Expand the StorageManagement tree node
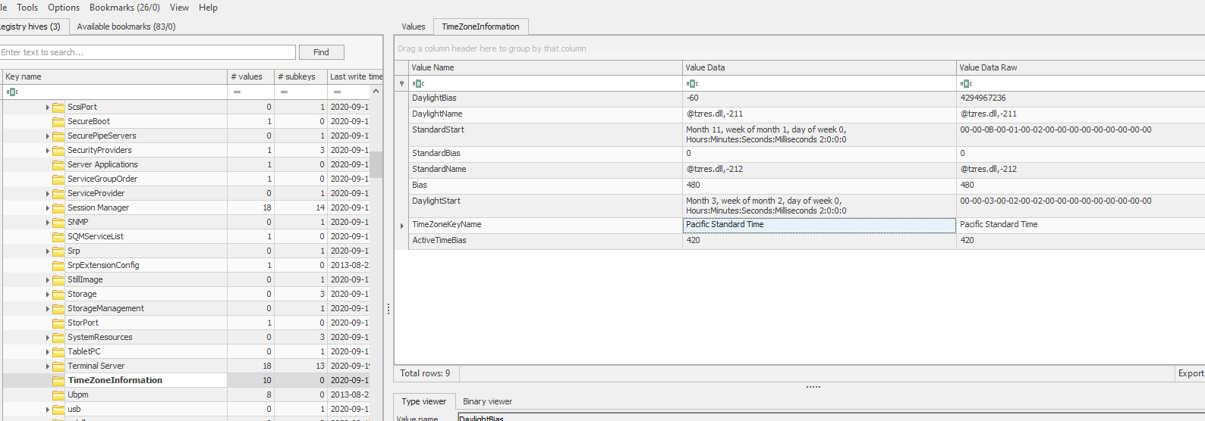Viewport: 1205px width, 421px height. point(47,309)
